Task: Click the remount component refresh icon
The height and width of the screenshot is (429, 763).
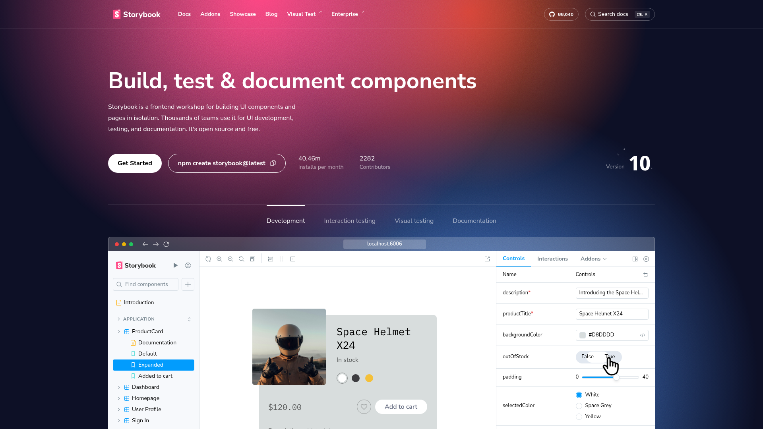Action: pos(208,259)
